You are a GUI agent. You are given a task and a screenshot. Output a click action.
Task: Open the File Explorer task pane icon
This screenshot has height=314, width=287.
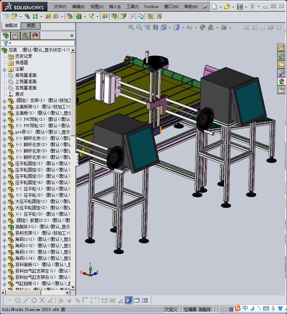click(x=281, y=65)
